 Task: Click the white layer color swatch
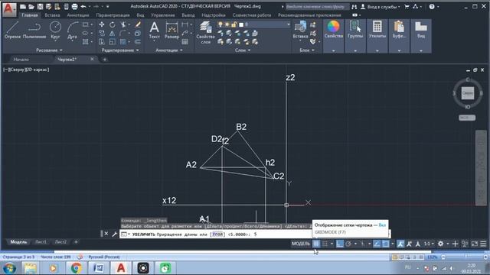point(241,24)
